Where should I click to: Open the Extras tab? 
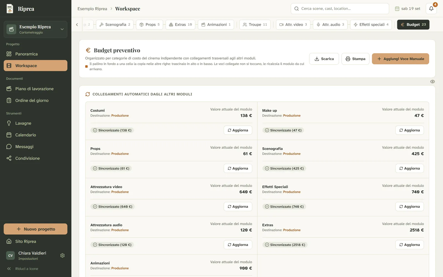[x=180, y=25]
